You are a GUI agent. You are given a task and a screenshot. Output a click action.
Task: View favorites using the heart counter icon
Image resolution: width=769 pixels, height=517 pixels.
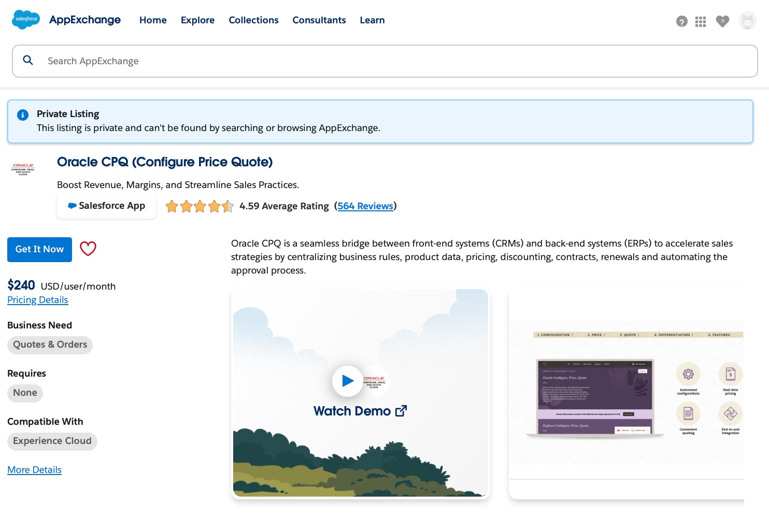coord(722,21)
